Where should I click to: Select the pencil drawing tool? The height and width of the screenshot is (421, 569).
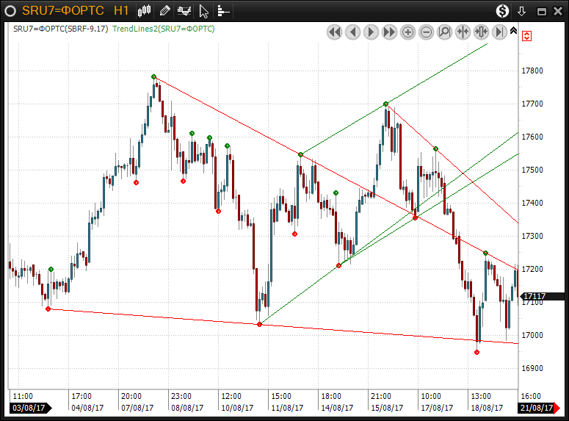[x=164, y=11]
